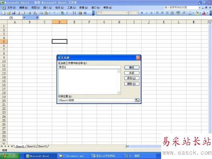212x159 pixels.
Task: Toggle Underline formatting
Action: click(151, 13)
